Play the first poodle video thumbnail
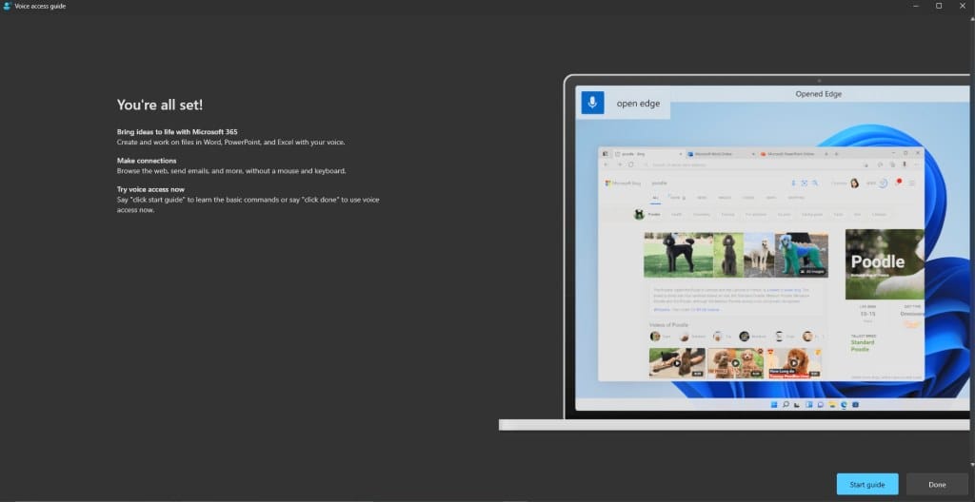Screen dimensions: 975x502 [x=677, y=362]
